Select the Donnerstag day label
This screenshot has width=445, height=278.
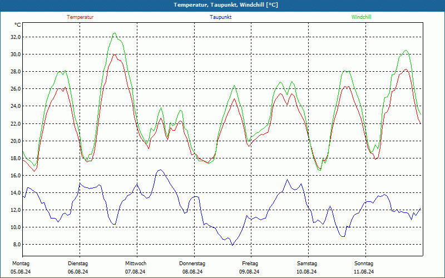(x=192, y=264)
